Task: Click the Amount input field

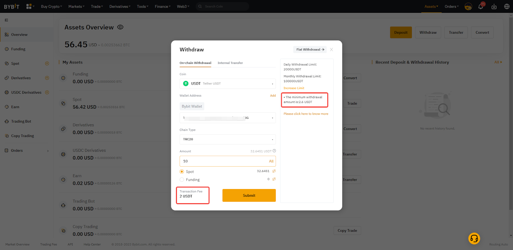Action: 223,161
